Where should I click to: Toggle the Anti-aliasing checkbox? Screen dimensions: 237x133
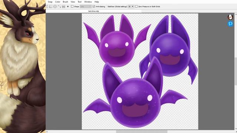tap(94, 7)
